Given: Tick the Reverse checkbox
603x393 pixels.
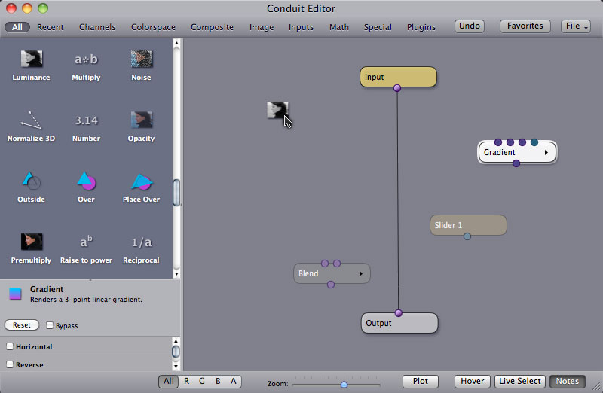Looking at the screenshot, I should (10, 365).
